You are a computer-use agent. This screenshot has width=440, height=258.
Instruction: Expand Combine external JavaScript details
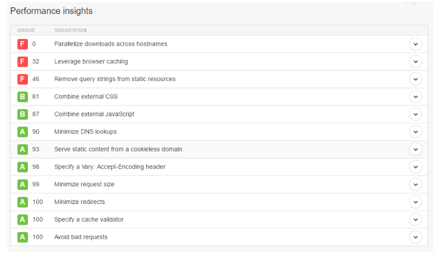(x=415, y=114)
